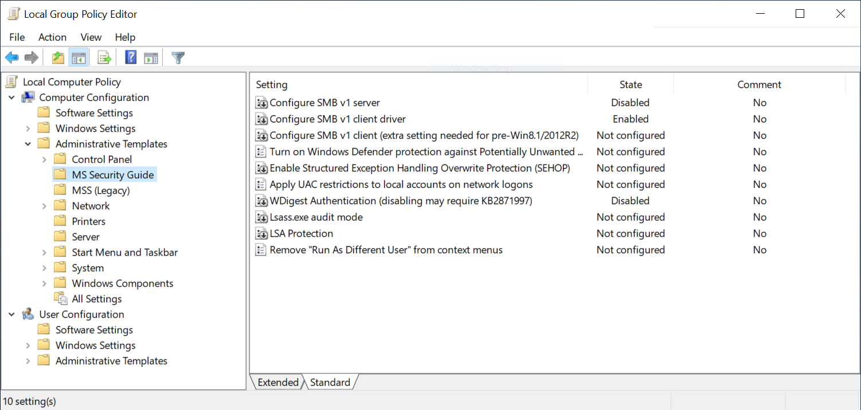Click the icon next to Lsass.exe audit mode
861x410 pixels.
click(x=261, y=217)
